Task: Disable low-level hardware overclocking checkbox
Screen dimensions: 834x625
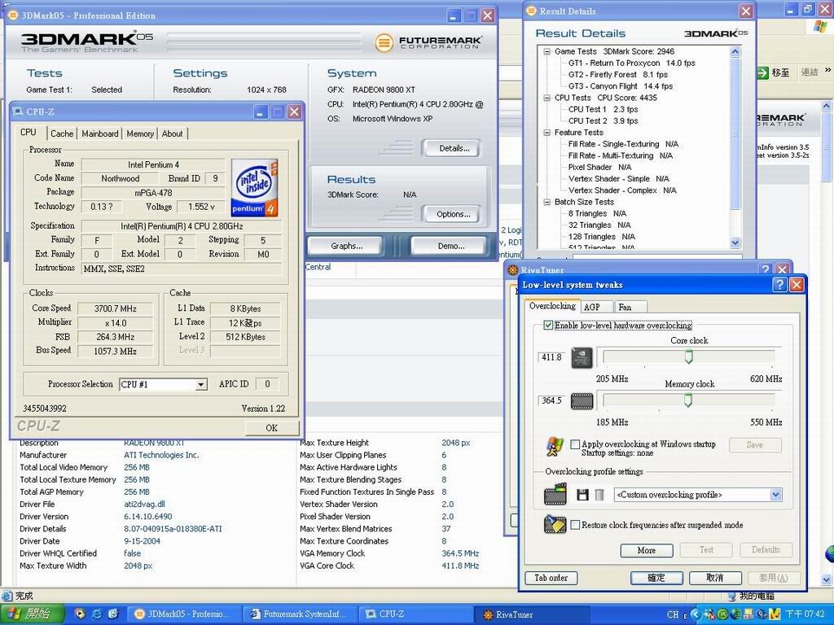Action: tap(548, 326)
